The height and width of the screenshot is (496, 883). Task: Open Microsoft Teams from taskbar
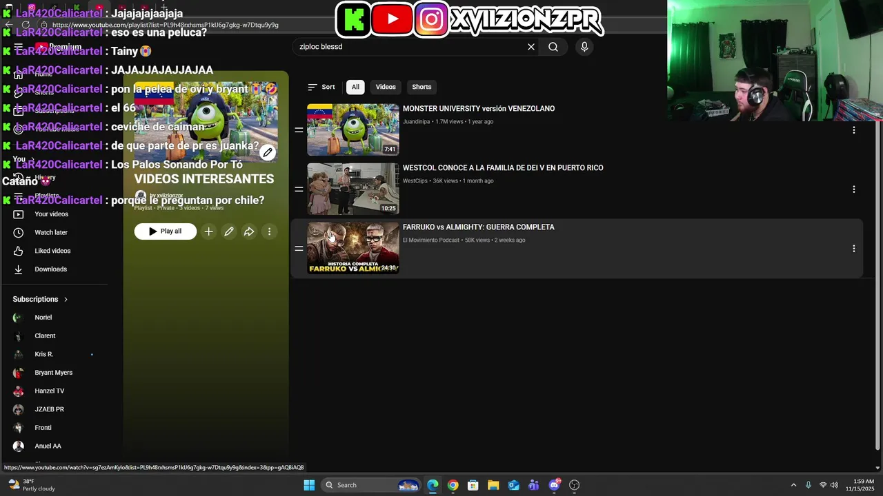[534, 485]
